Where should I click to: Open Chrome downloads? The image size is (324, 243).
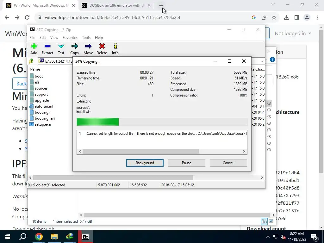click(x=287, y=18)
